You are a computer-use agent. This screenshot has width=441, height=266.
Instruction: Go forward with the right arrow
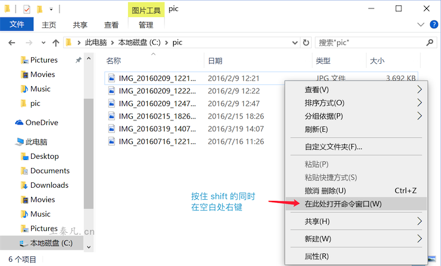(29, 43)
